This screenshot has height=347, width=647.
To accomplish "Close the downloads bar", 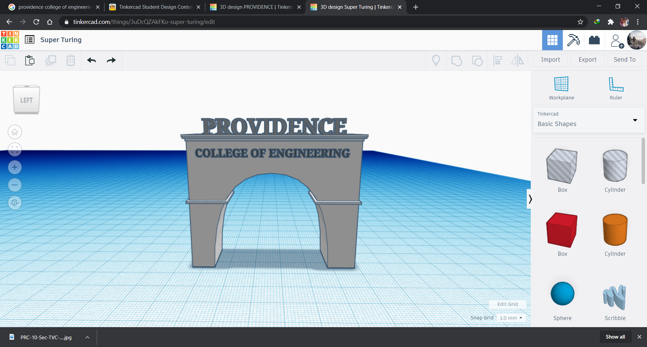I will pos(639,337).
